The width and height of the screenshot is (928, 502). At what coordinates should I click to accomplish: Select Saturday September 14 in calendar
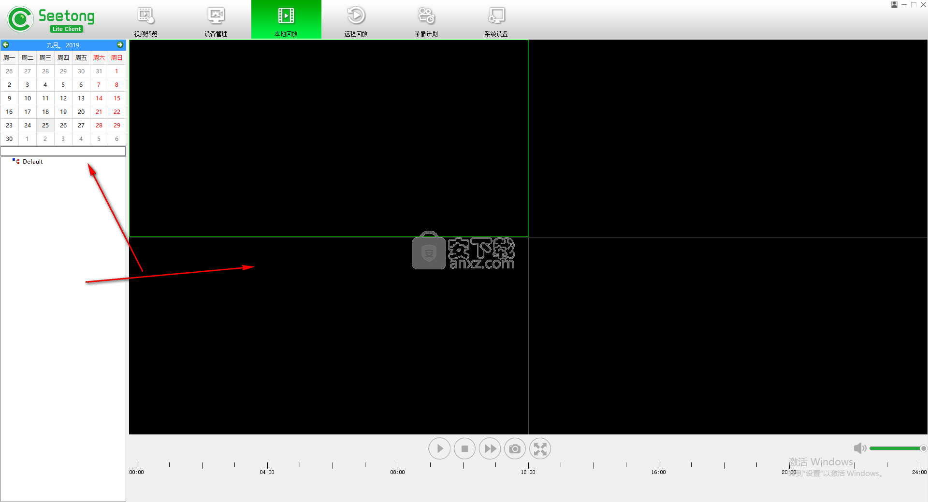(x=99, y=98)
